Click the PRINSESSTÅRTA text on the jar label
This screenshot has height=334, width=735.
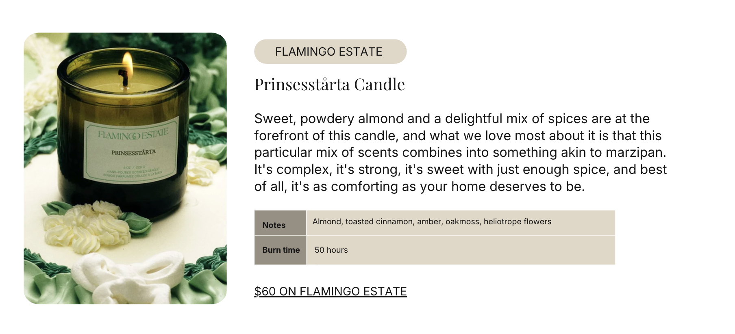[x=133, y=152]
